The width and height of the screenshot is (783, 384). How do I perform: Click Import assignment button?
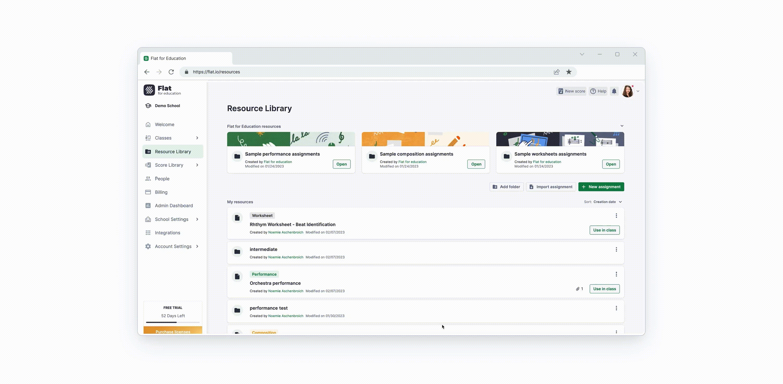551,187
